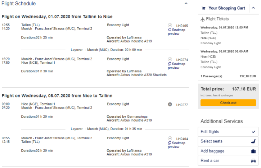Open Seatmap preview for flight LH2274
This screenshot has width=261, height=168.
176,66
